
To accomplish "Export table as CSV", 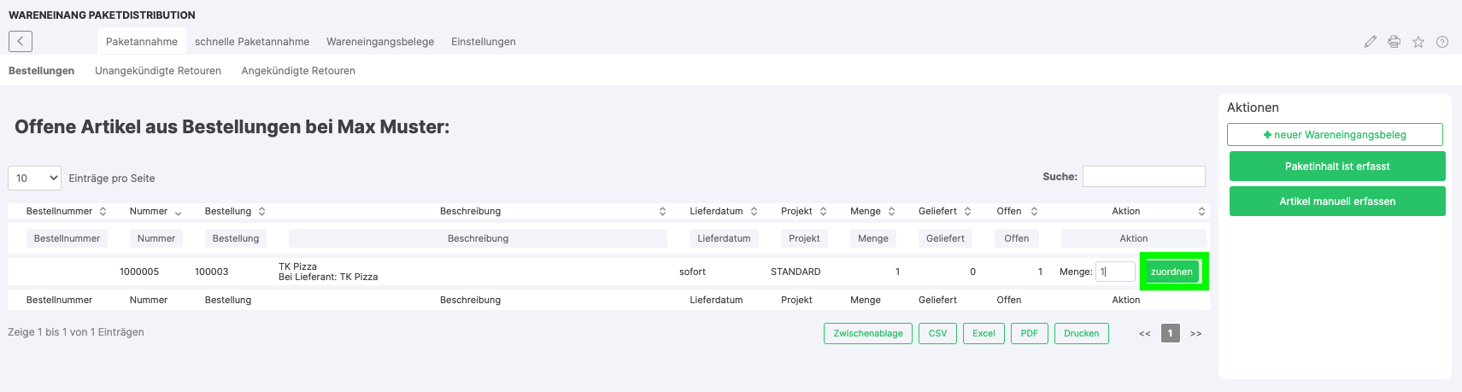I will tap(937, 333).
